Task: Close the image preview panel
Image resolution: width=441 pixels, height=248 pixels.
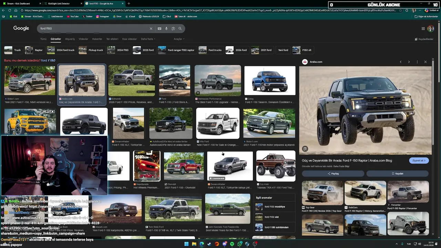Action: click(x=425, y=62)
